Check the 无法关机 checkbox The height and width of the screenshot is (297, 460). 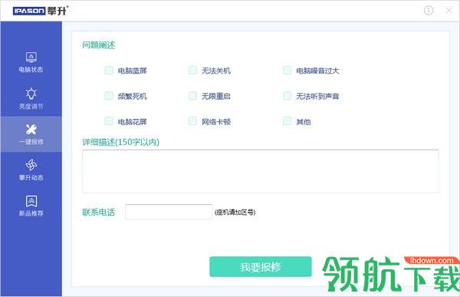[192, 70]
